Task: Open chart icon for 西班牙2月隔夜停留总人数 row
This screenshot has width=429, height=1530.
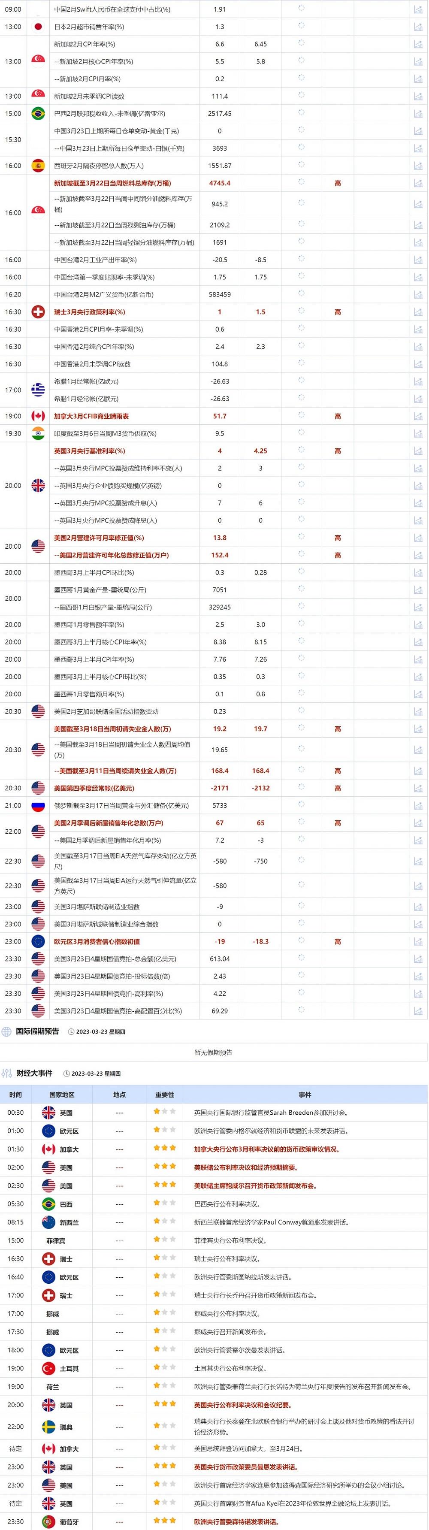Action: coord(418,166)
